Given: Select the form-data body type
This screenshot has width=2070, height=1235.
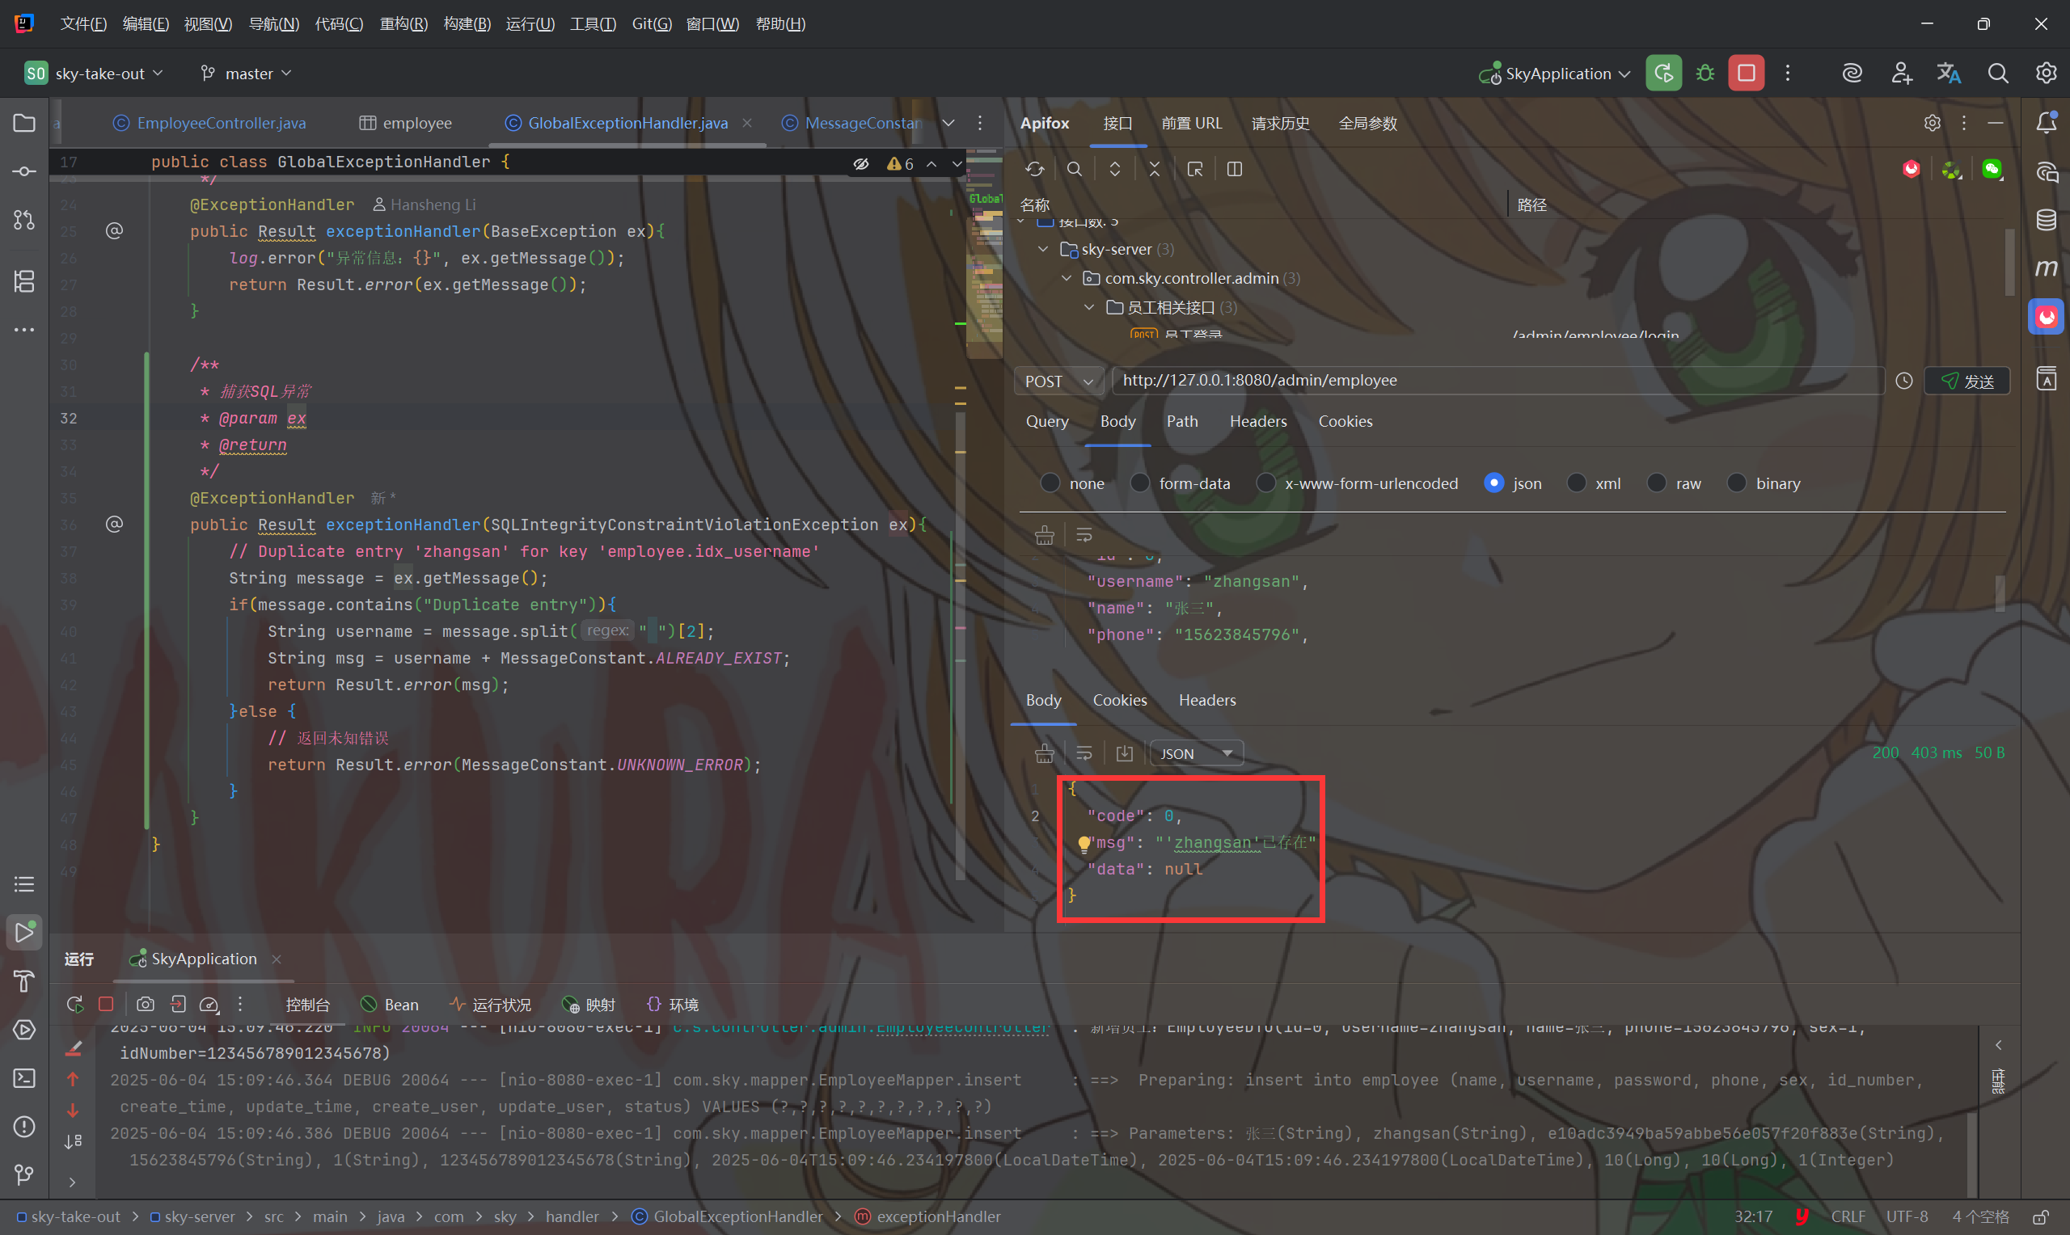Looking at the screenshot, I should pos(1140,483).
